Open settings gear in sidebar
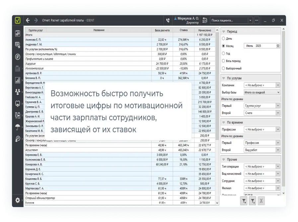 (x=18, y=200)
